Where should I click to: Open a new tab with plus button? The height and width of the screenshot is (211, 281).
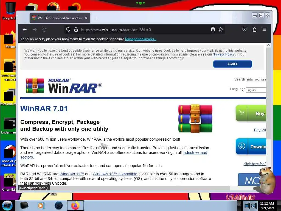[x=96, y=18]
